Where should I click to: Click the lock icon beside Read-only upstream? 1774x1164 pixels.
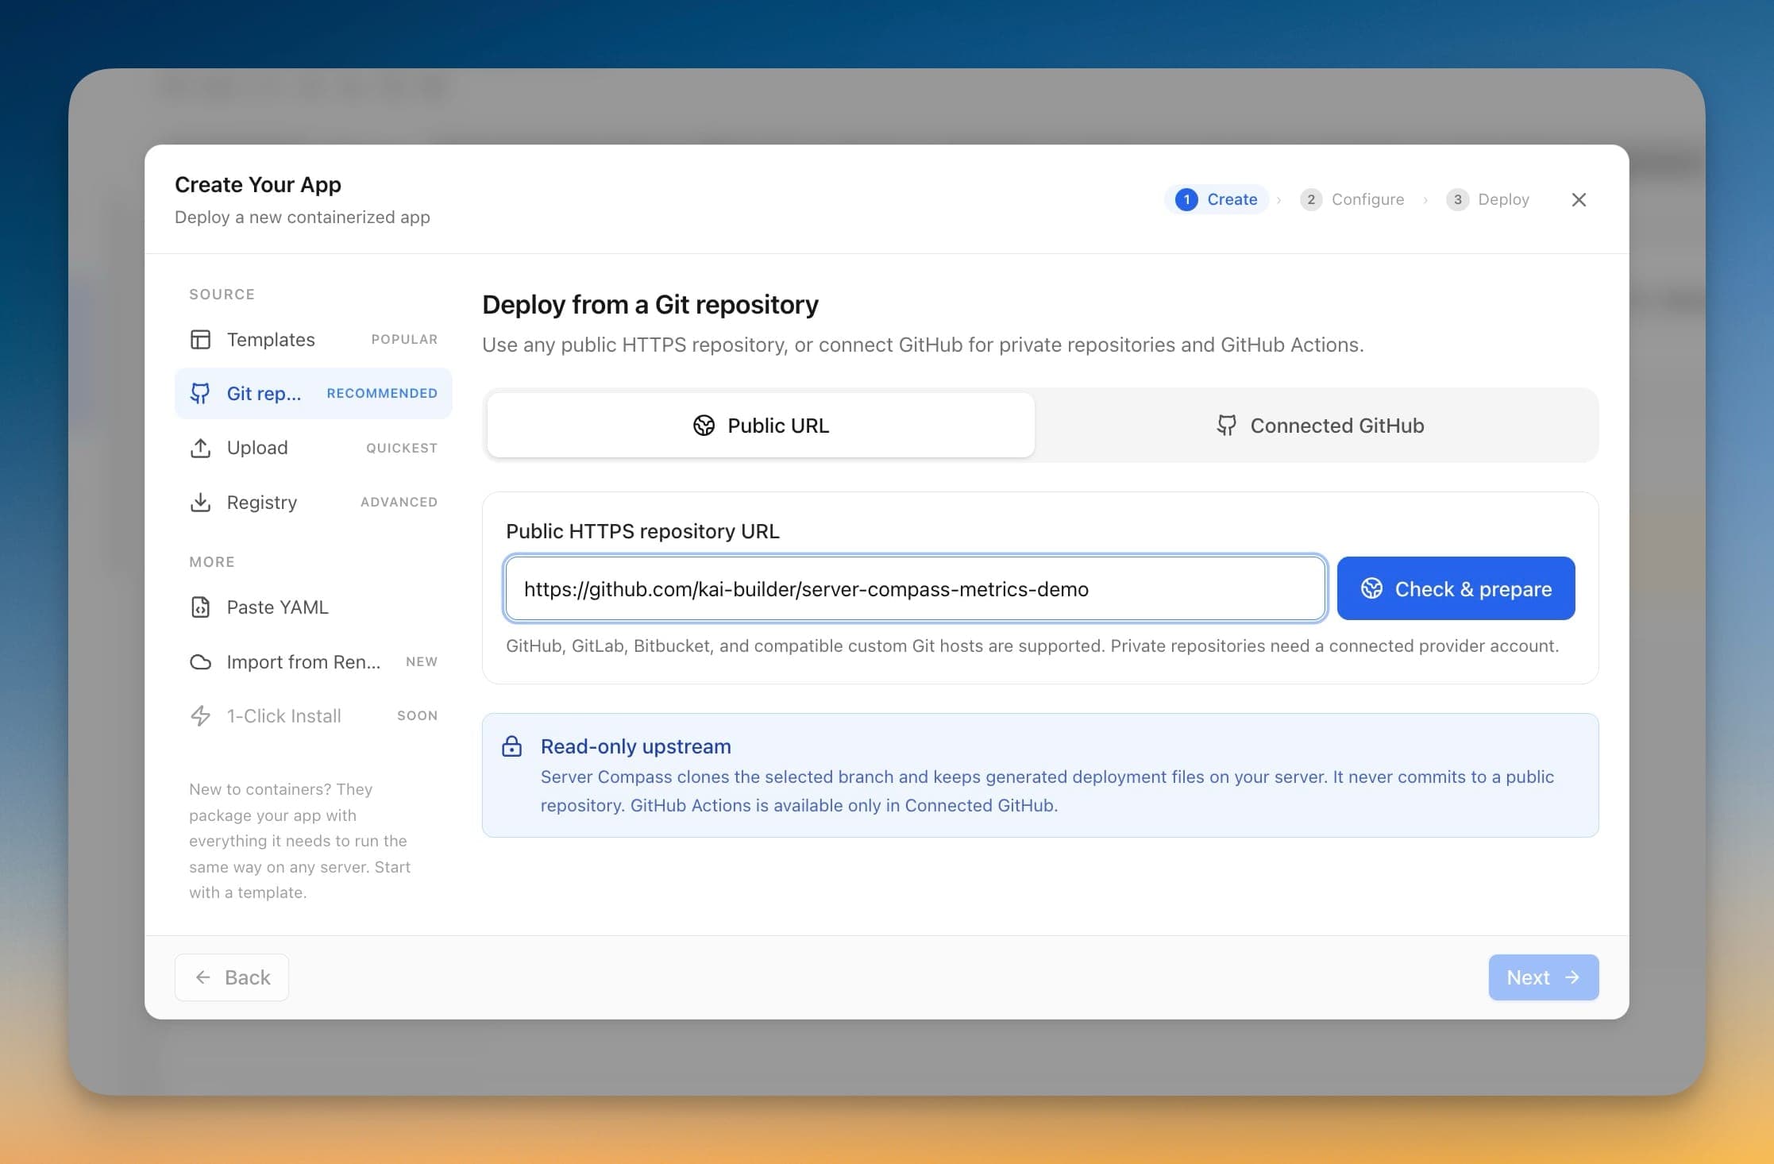512,746
